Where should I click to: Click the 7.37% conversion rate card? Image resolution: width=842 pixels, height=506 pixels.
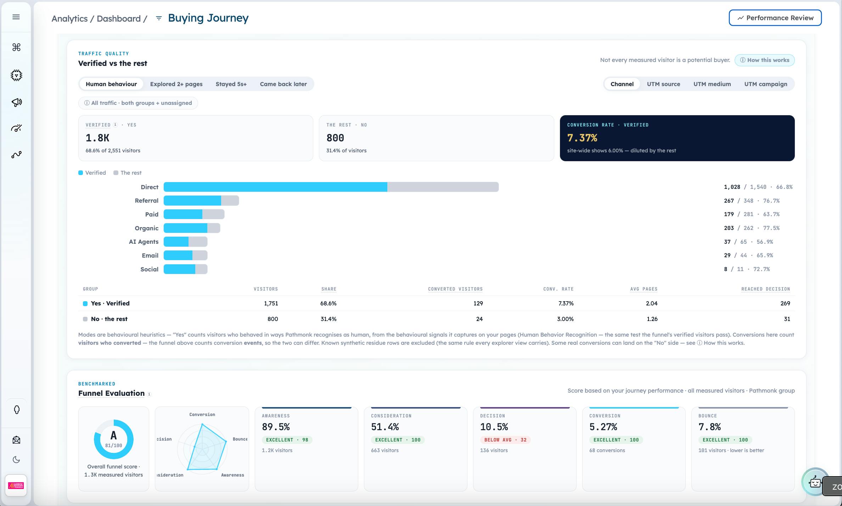point(677,138)
